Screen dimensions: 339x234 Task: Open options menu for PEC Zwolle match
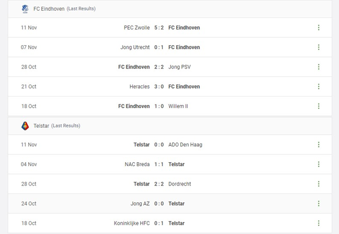pos(319,28)
